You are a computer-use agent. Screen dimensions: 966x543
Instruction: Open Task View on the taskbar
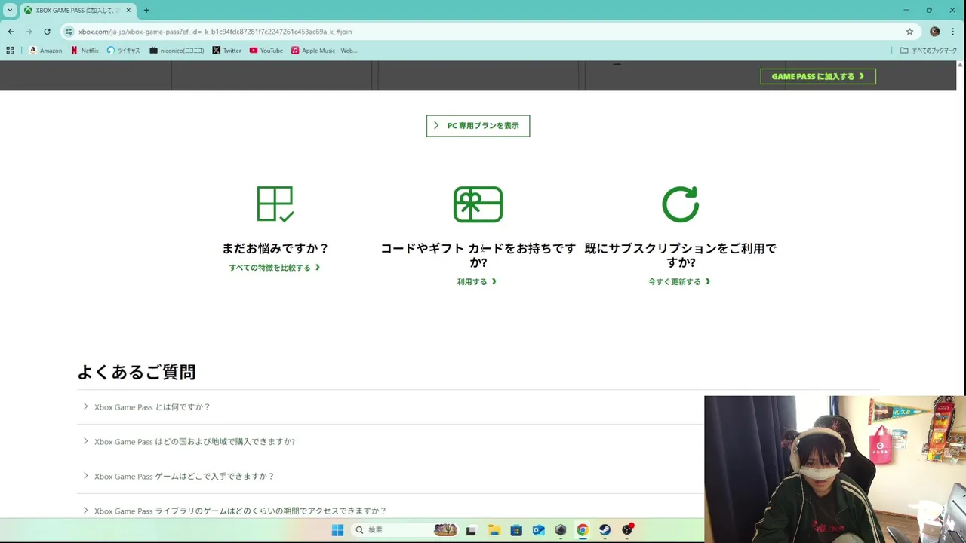472,530
